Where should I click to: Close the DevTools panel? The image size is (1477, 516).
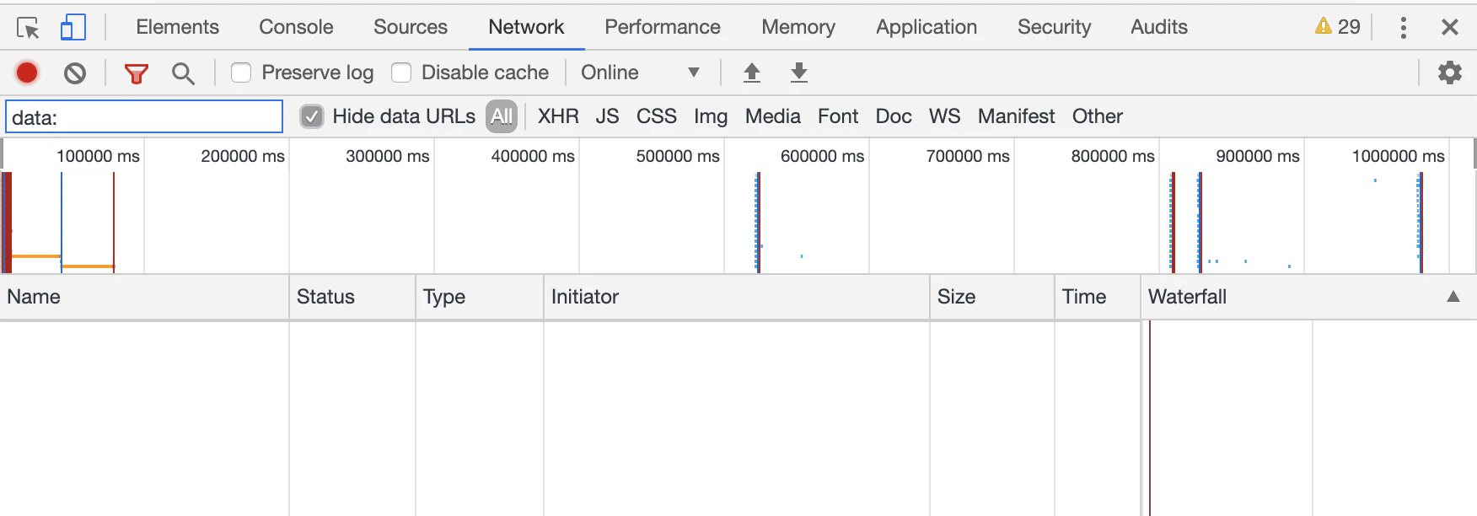[x=1450, y=27]
